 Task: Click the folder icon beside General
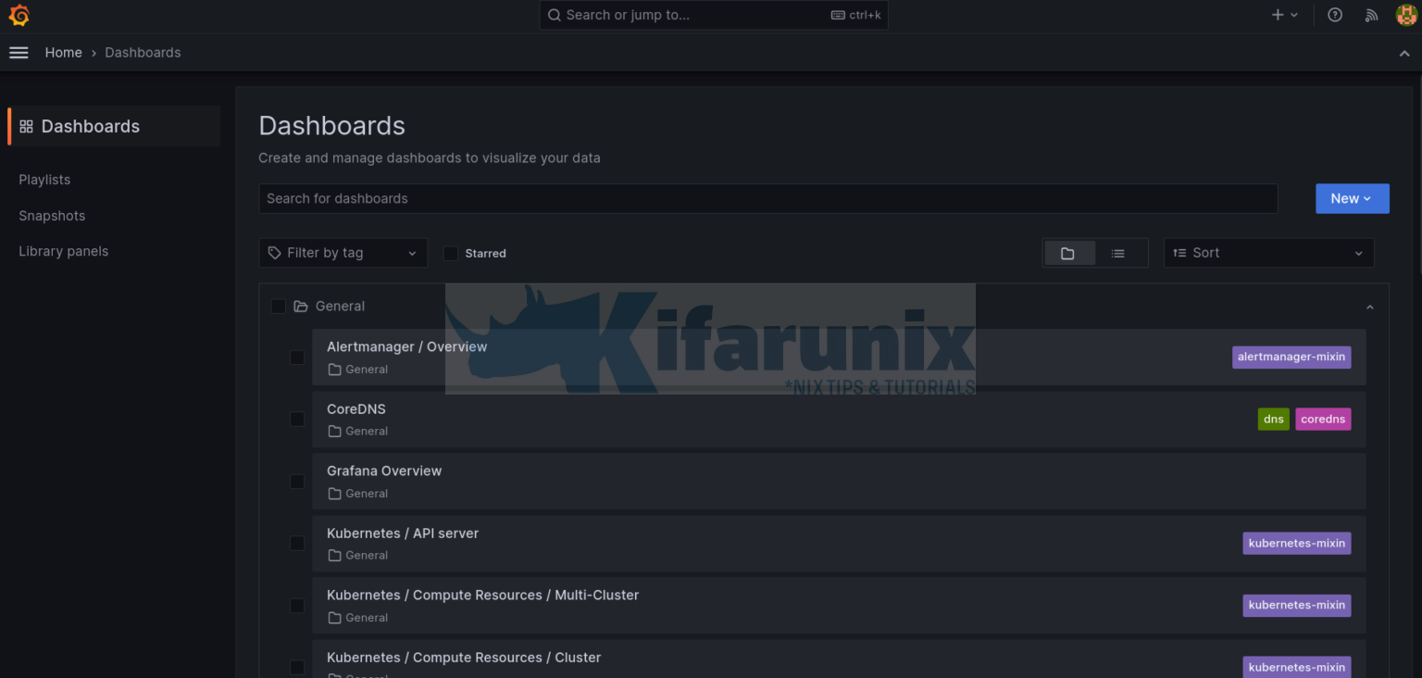coord(300,306)
